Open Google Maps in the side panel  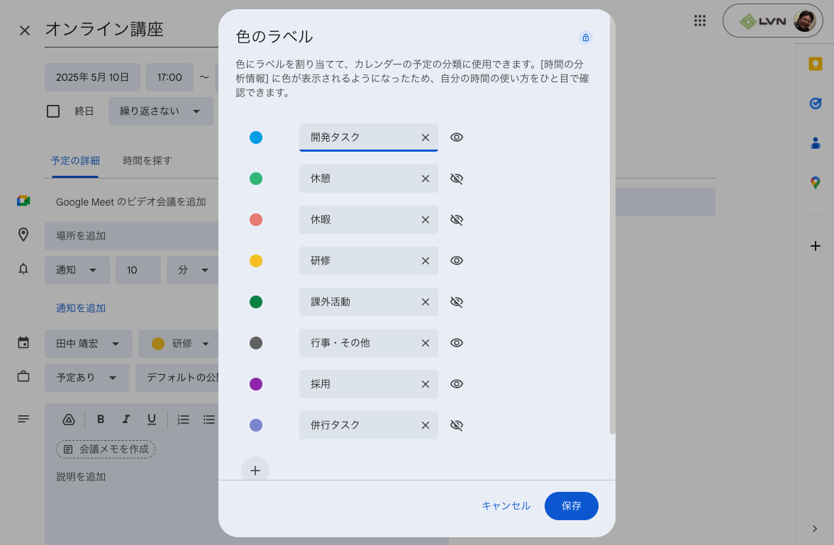[814, 182]
